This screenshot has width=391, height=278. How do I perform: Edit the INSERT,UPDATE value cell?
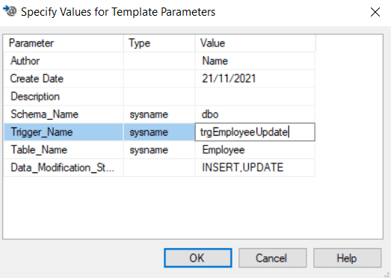tap(255, 168)
